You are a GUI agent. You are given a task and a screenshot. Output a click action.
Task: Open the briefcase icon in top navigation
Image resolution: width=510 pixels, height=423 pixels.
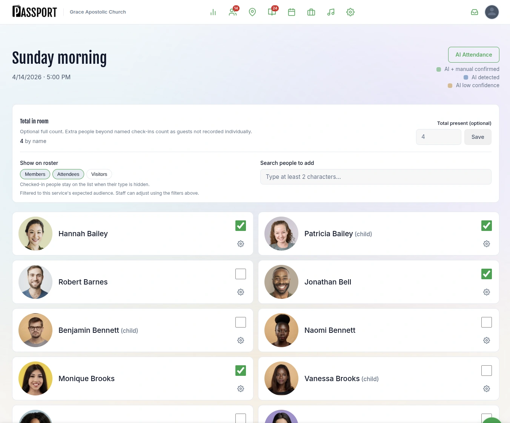click(311, 12)
